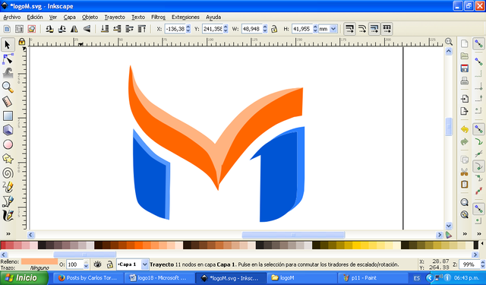Viewport: 486px width, 285px height.
Task: Click the H height input field
Action: 302,29
